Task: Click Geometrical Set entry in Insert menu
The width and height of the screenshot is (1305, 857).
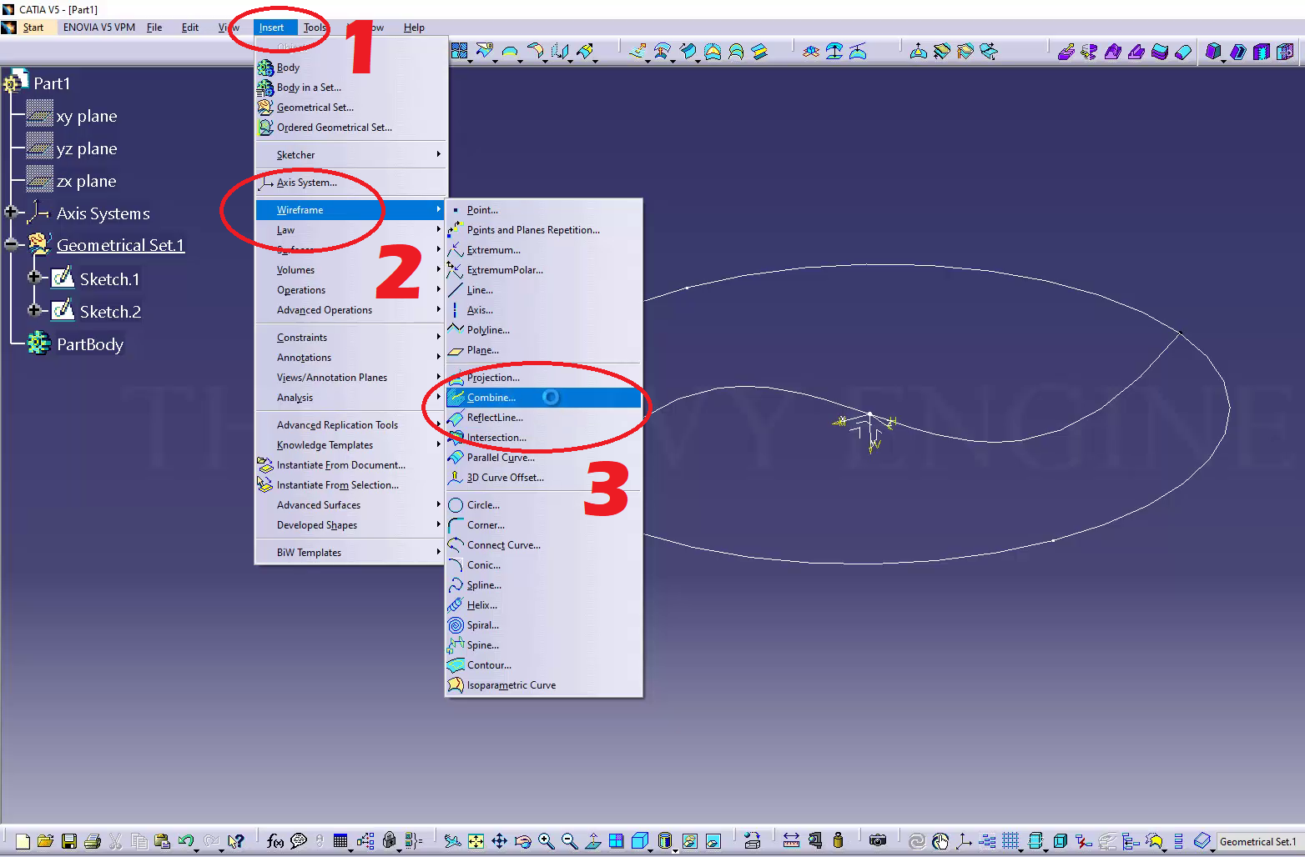Action: tap(315, 108)
